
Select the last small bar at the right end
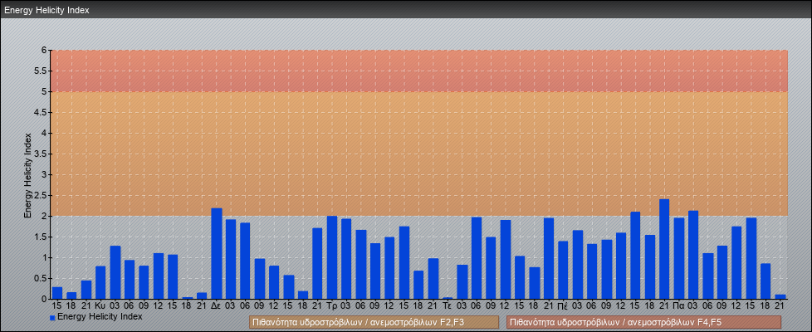(780, 296)
